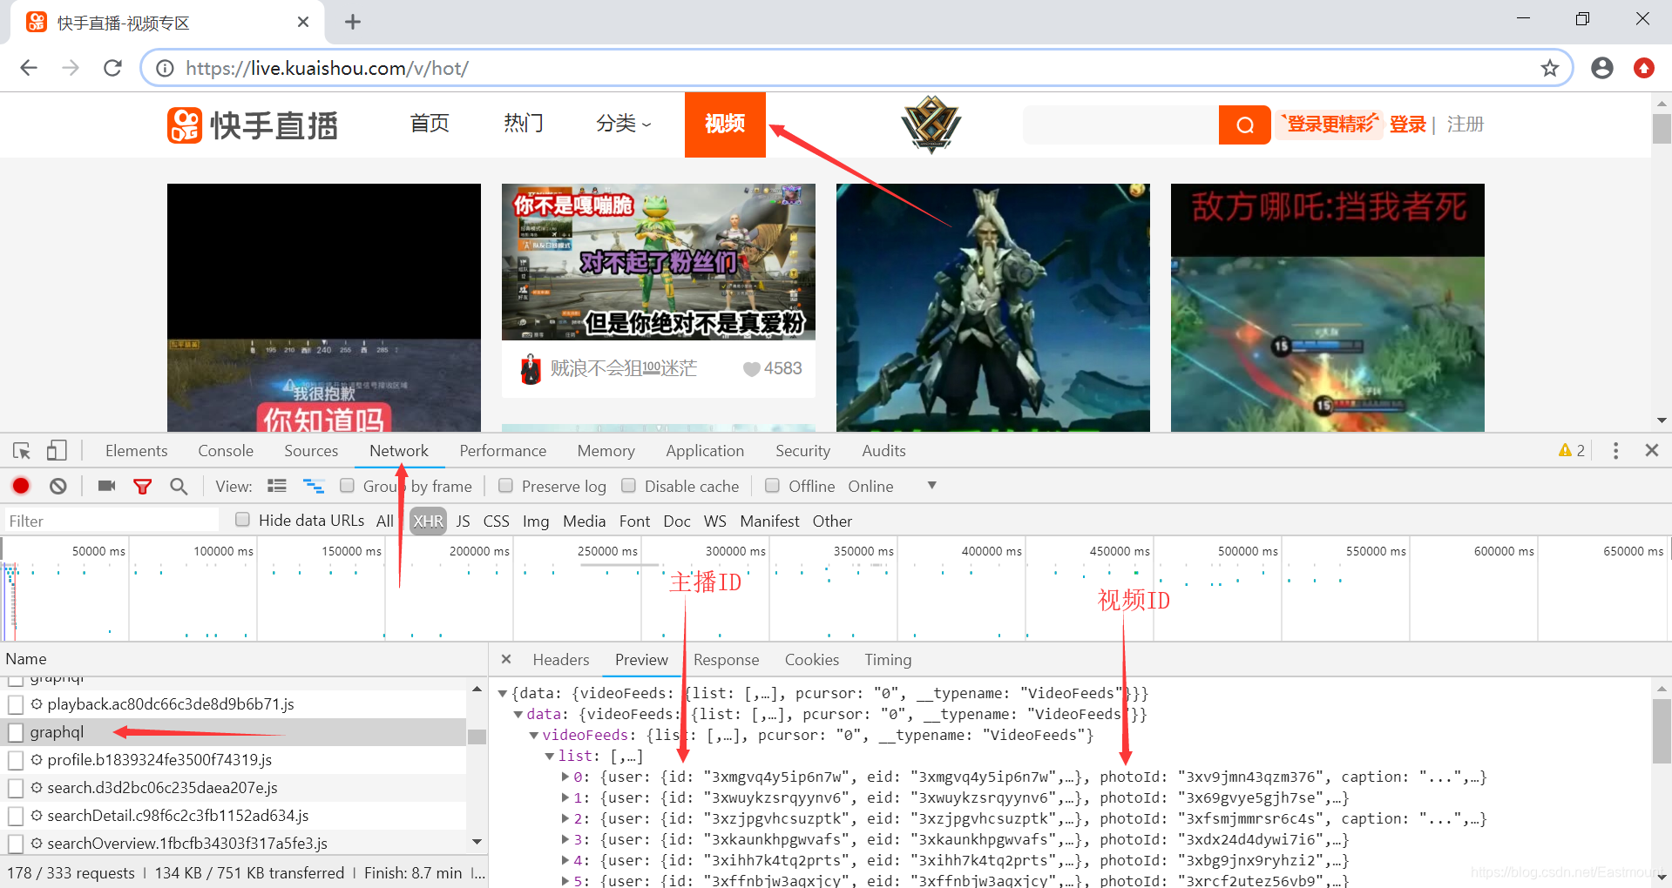Close the request detail pane
Image resolution: width=1672 pixels, height=888 pixels.
point(506,659)
